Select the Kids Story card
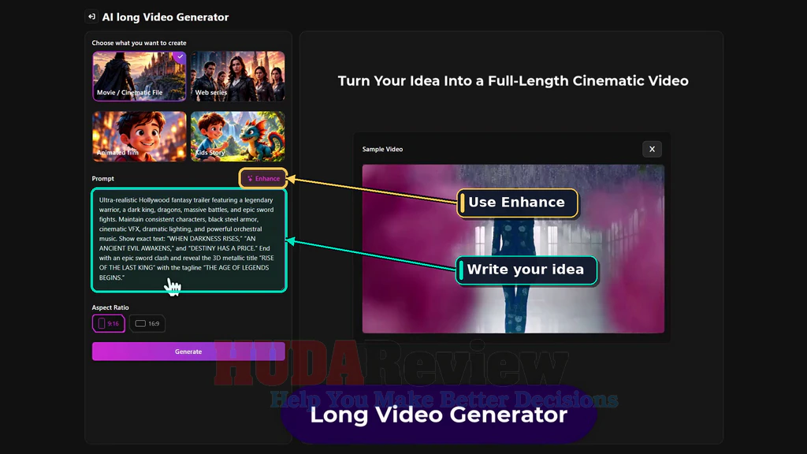 (238, 136)
